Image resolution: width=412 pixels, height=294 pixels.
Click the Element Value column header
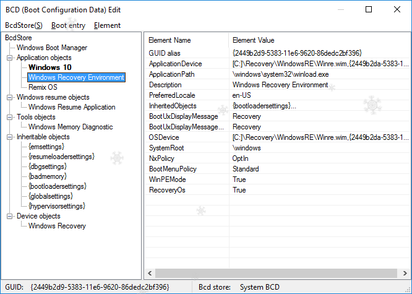tap(319, 40)
